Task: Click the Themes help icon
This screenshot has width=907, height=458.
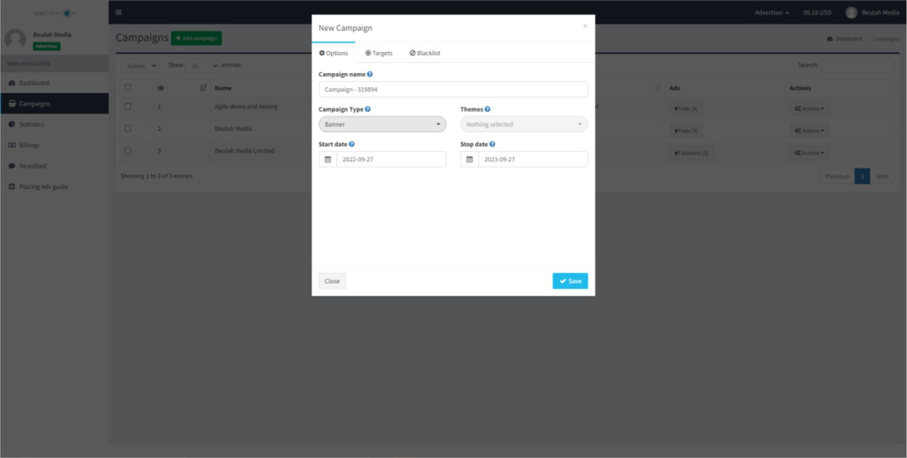Action: [487, 109]
